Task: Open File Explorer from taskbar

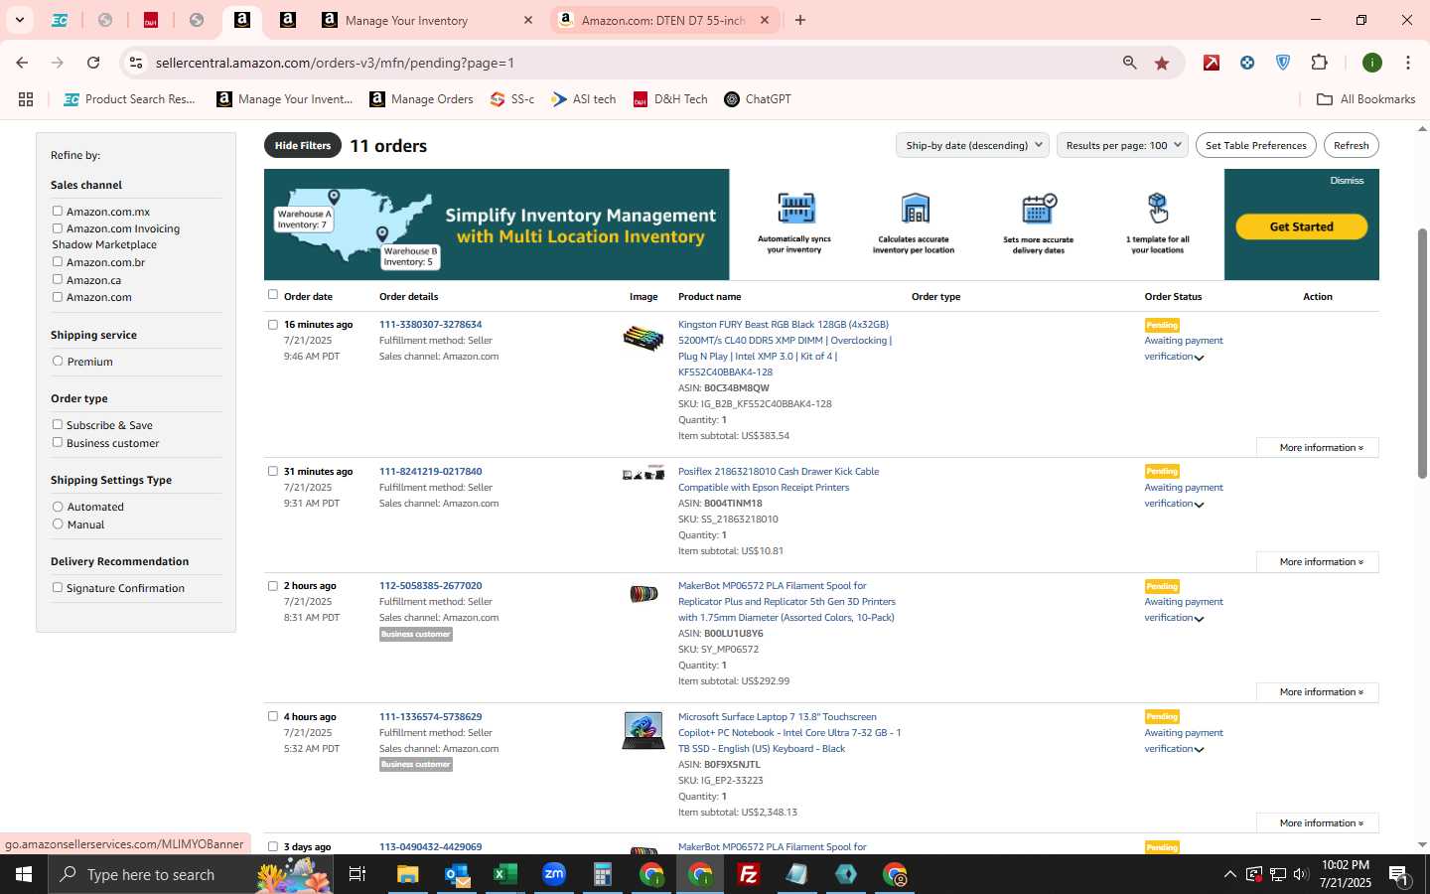Action: coord(408,874)
